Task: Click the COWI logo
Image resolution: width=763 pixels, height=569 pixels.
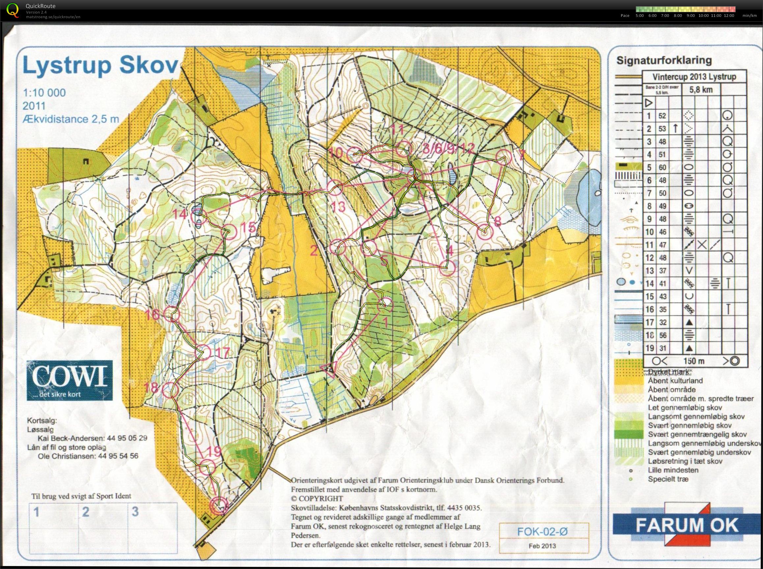Action: coord(70,380)
